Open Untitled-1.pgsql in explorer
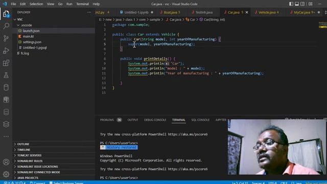 click(54, 48)
